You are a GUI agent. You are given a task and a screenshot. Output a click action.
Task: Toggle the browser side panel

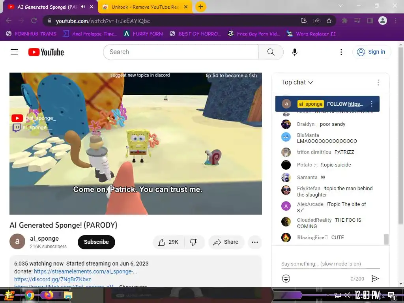click(x=370, y=21)
